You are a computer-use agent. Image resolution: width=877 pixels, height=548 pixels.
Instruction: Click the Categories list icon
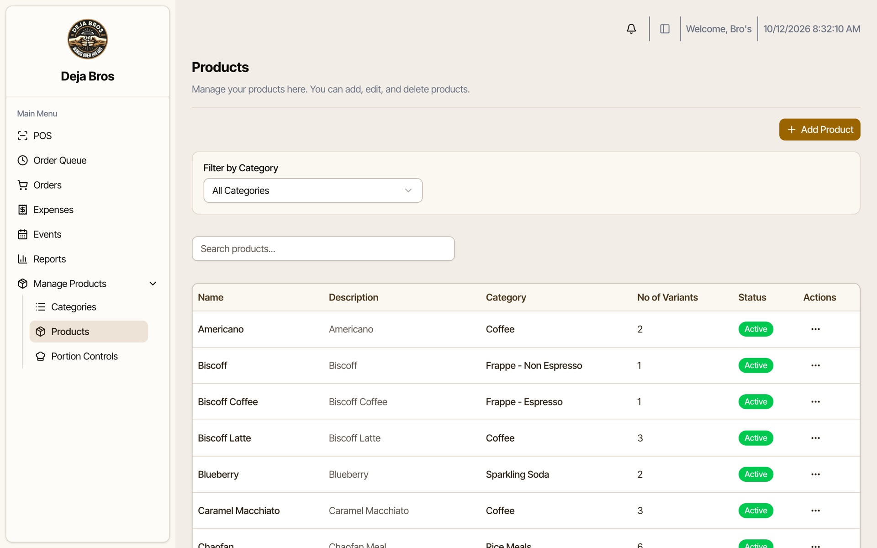[x=40, y=307]
